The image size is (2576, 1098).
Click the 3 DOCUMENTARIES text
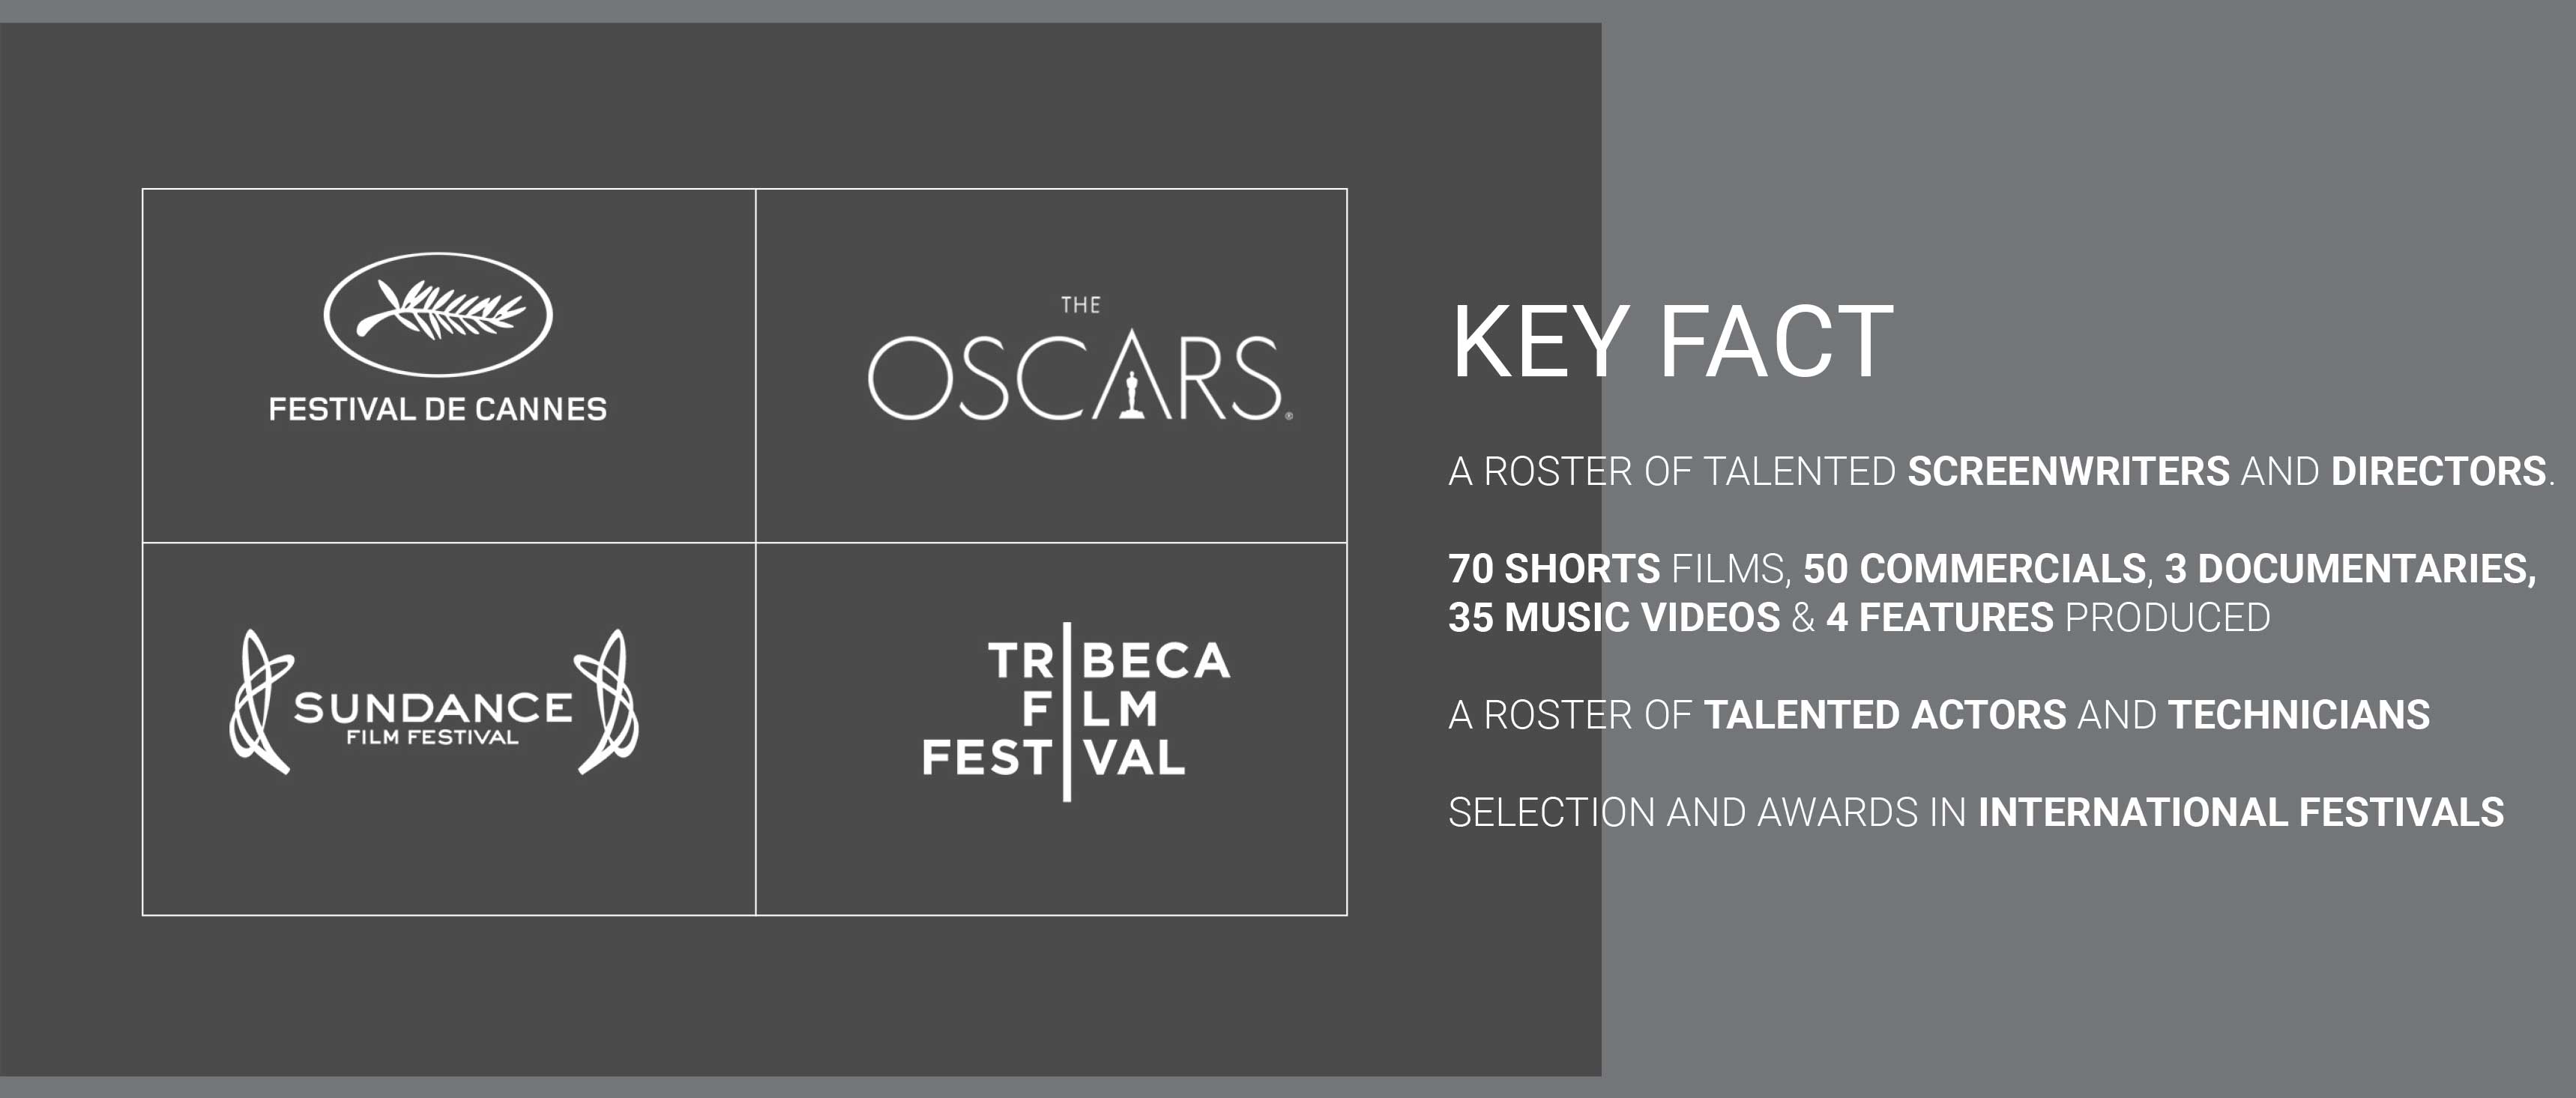2350,568
